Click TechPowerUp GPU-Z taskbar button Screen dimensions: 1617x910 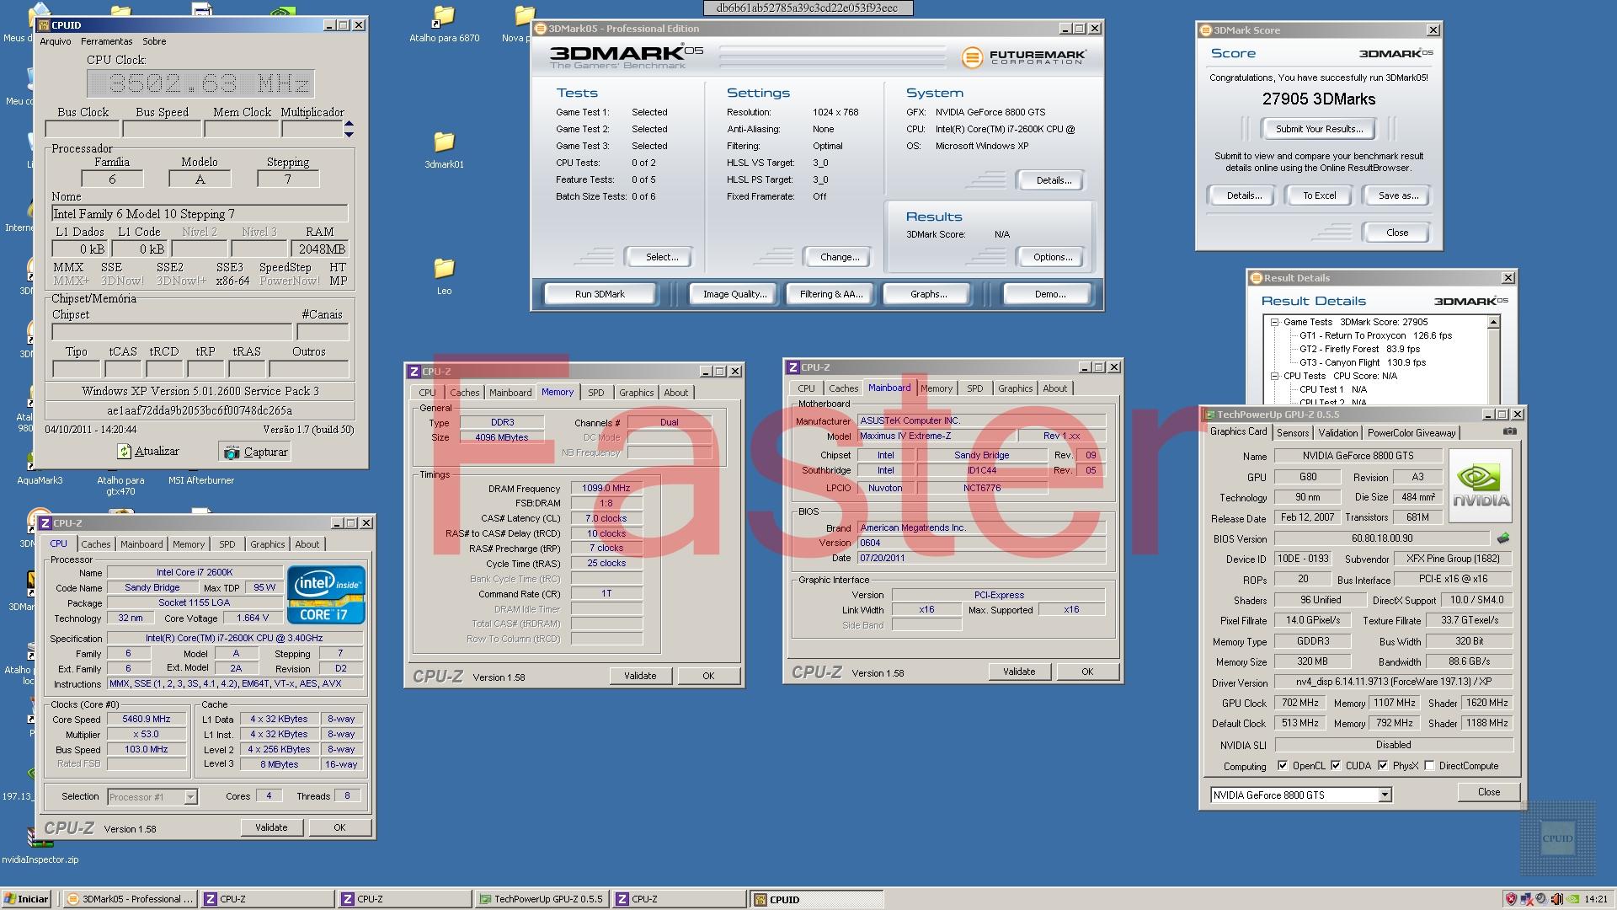click(541, 899)
